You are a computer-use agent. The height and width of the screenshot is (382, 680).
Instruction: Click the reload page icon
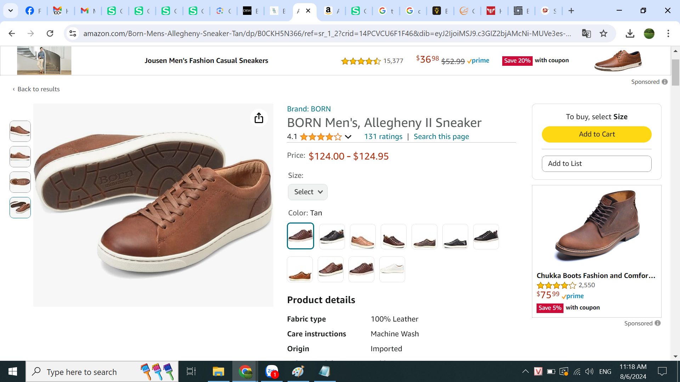50,34
